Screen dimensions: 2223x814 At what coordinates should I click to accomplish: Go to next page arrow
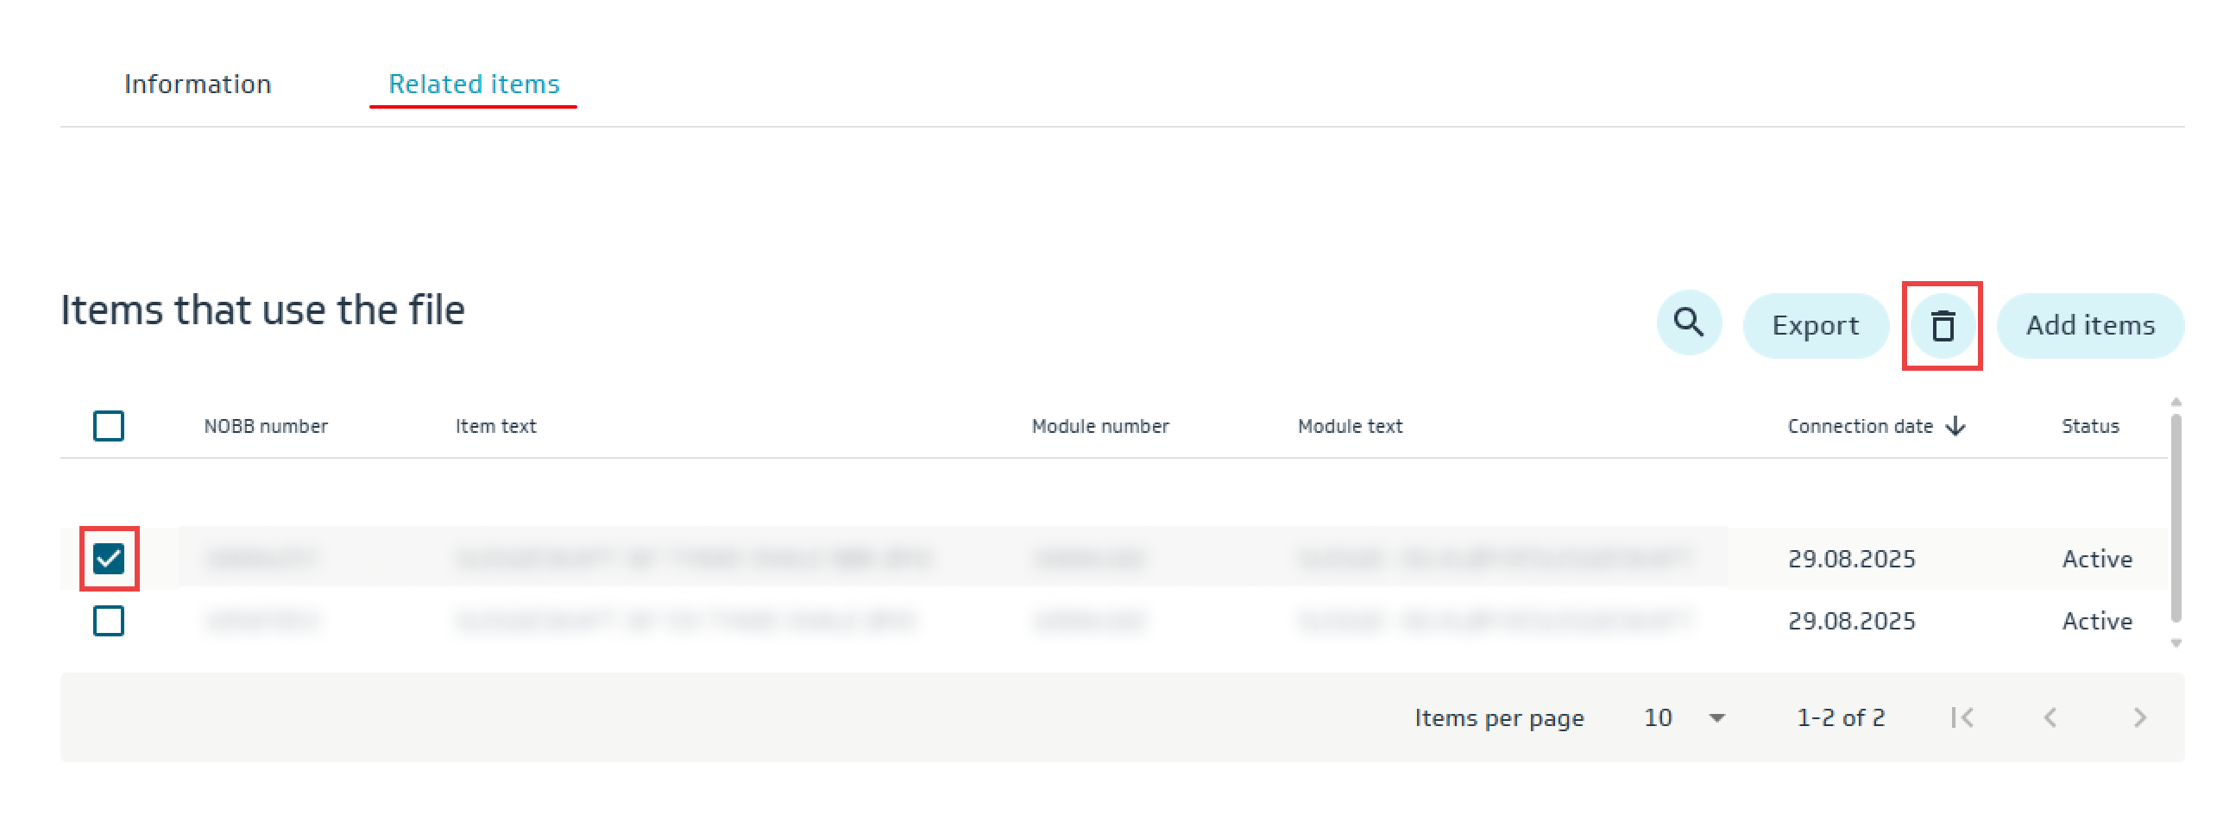click(x=2139, y=717)
